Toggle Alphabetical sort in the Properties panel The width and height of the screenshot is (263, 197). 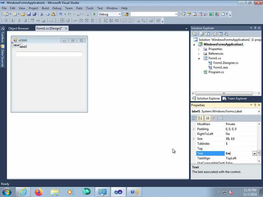(200, 118)
